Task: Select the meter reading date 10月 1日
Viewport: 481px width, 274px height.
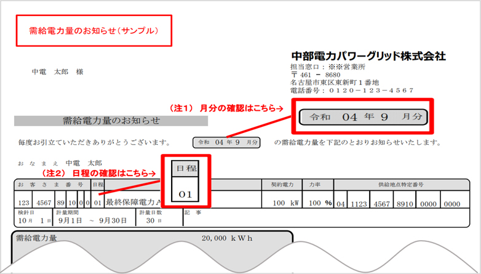Action: tap(34, 220)
